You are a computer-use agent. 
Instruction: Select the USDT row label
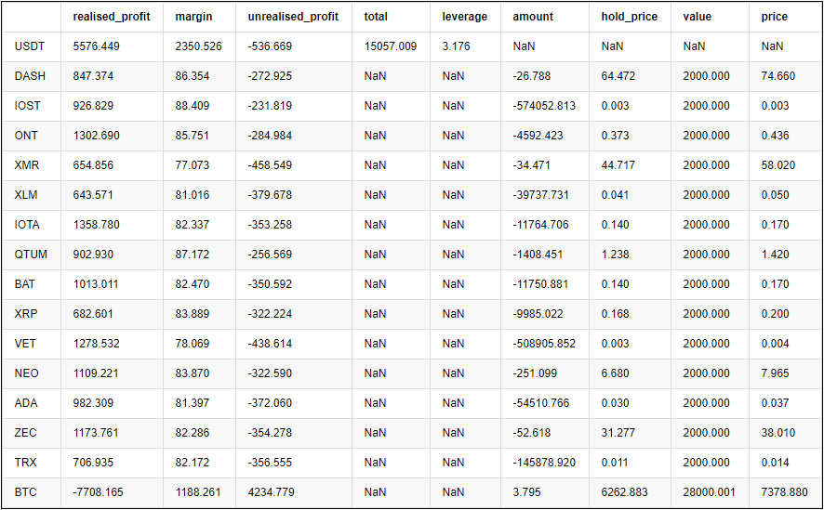coord(31,46)
